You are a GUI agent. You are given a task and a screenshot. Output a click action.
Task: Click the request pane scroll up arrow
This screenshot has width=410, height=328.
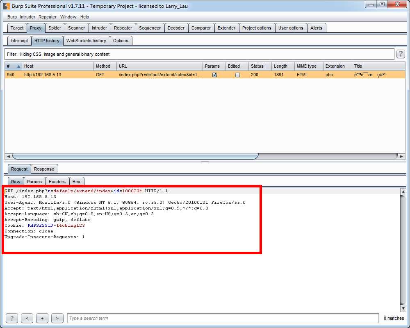403,191
